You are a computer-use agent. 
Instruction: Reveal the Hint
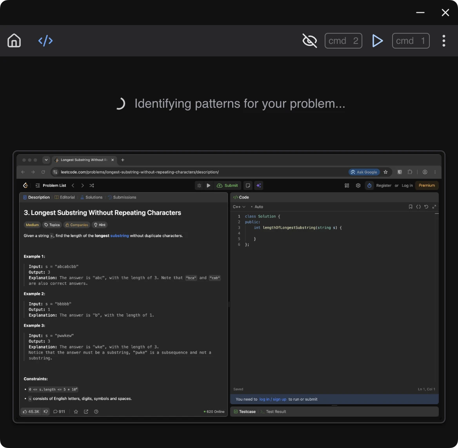click(x=100, y=225)
